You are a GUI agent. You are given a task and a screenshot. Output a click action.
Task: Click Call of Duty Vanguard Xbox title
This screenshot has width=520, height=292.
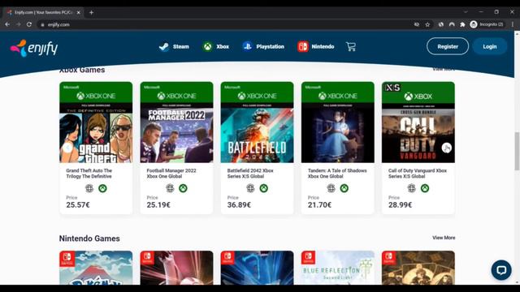(418, 174)
